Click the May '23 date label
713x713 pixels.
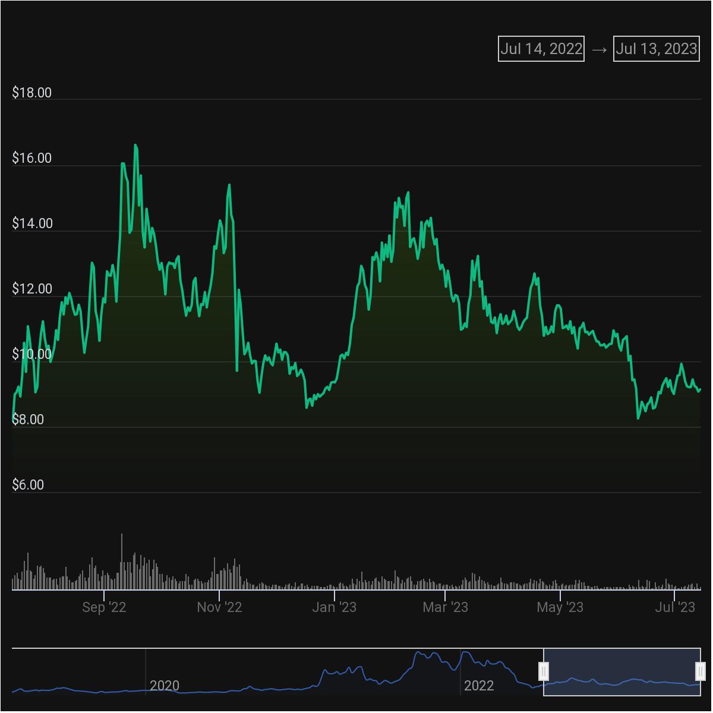(x=560, y=607)
